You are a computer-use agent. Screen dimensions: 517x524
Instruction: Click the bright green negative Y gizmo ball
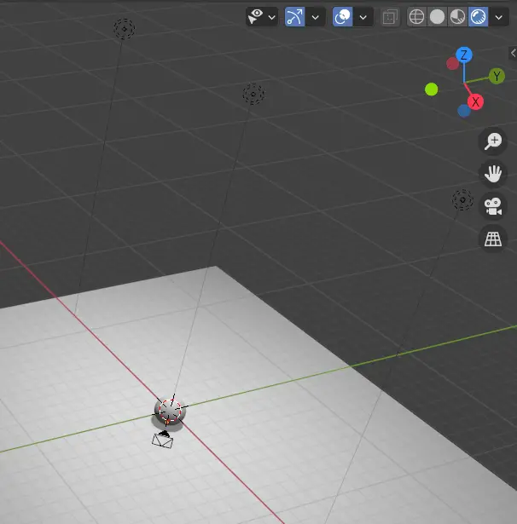432,89
